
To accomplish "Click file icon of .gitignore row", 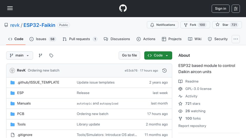I will (x=13, y=135).
